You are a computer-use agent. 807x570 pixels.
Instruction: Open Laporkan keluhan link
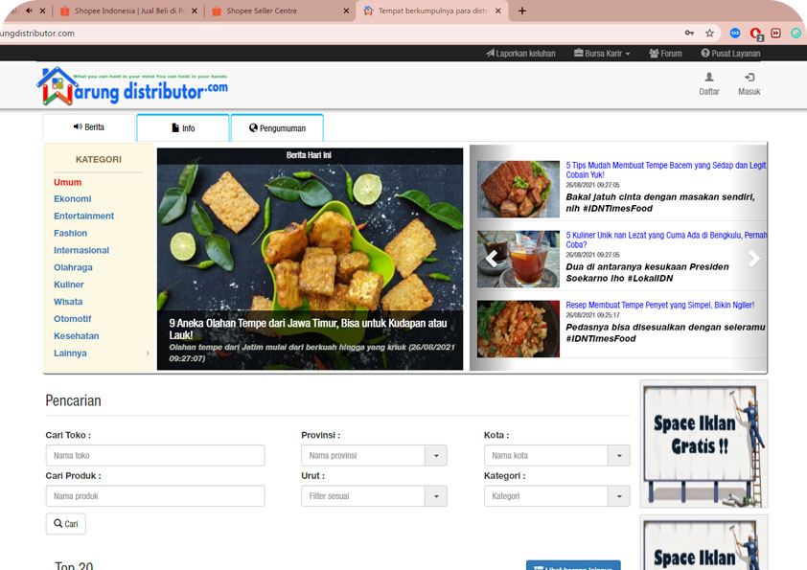520,53
